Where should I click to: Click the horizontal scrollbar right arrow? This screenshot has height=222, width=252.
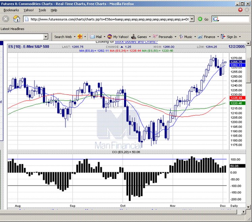(244, 212)
